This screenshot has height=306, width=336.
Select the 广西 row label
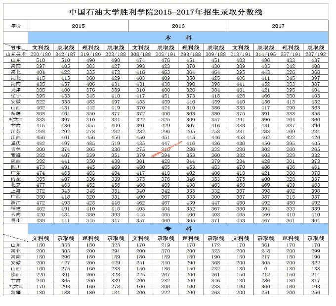[15, 197]
